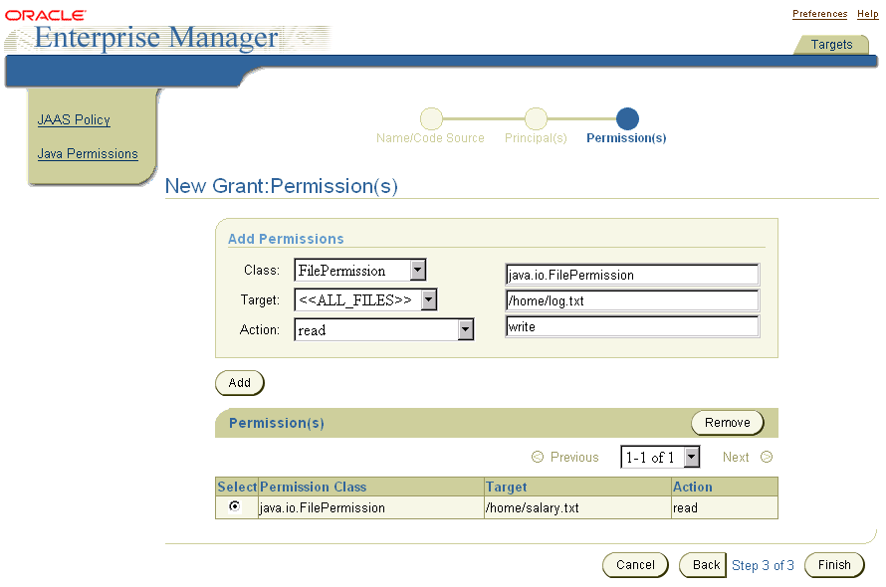
Task: Select the java.io.FilePermission row radio button
Action: (235, 506)
